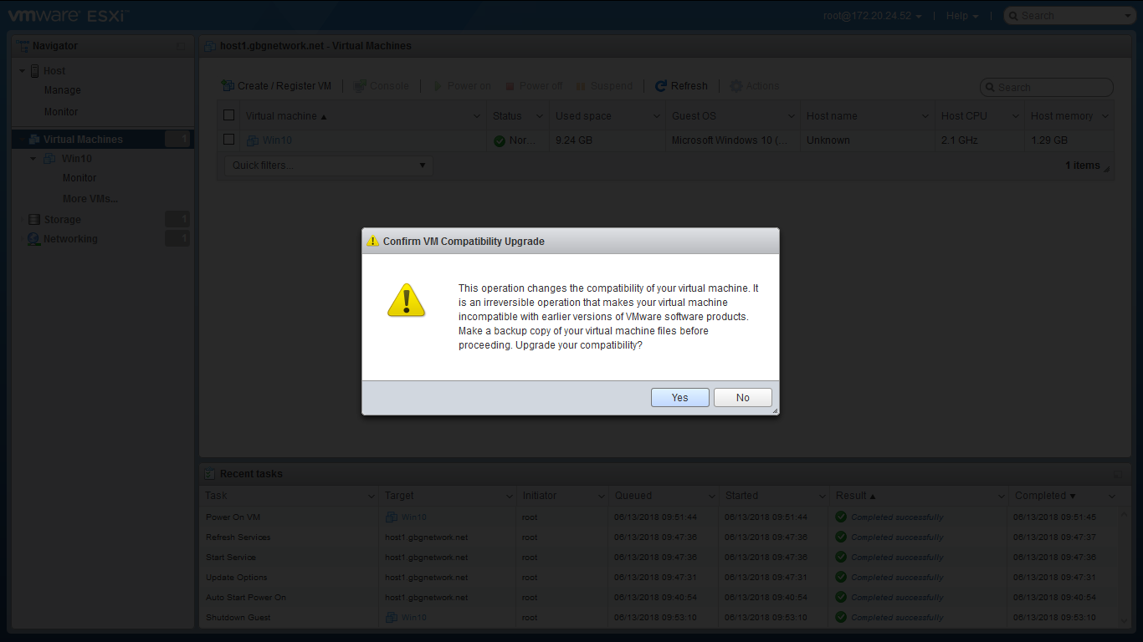Open the Actions gear menu
This screenshot has height=642, width=1143.
pos(736,86)
